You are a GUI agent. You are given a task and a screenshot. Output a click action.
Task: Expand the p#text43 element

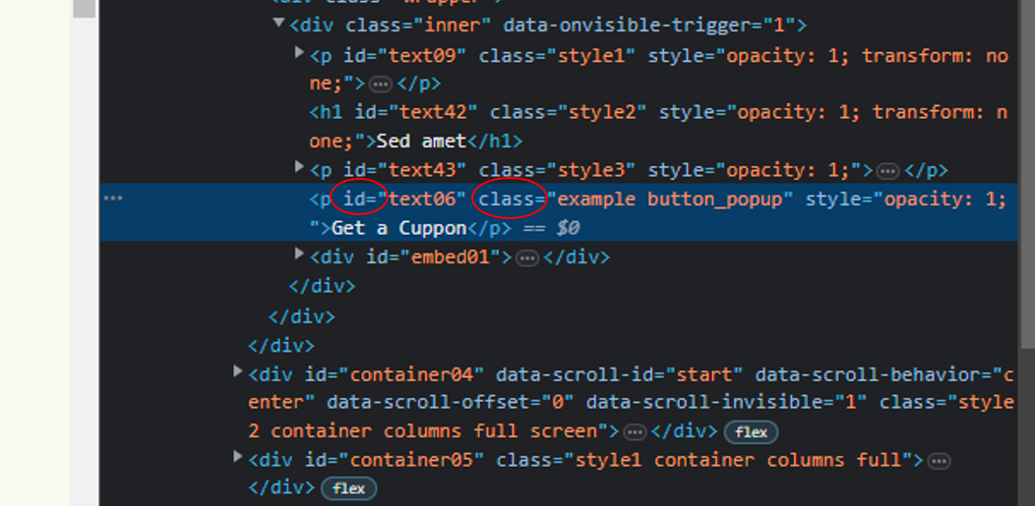(301, 167)
